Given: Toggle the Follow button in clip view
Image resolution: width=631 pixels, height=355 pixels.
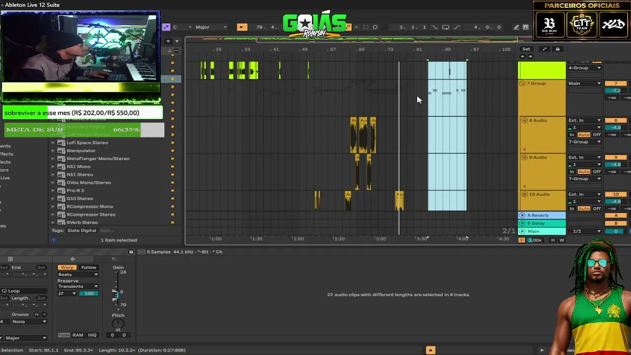Looking at the screenshot, I should tap(89, 267).
